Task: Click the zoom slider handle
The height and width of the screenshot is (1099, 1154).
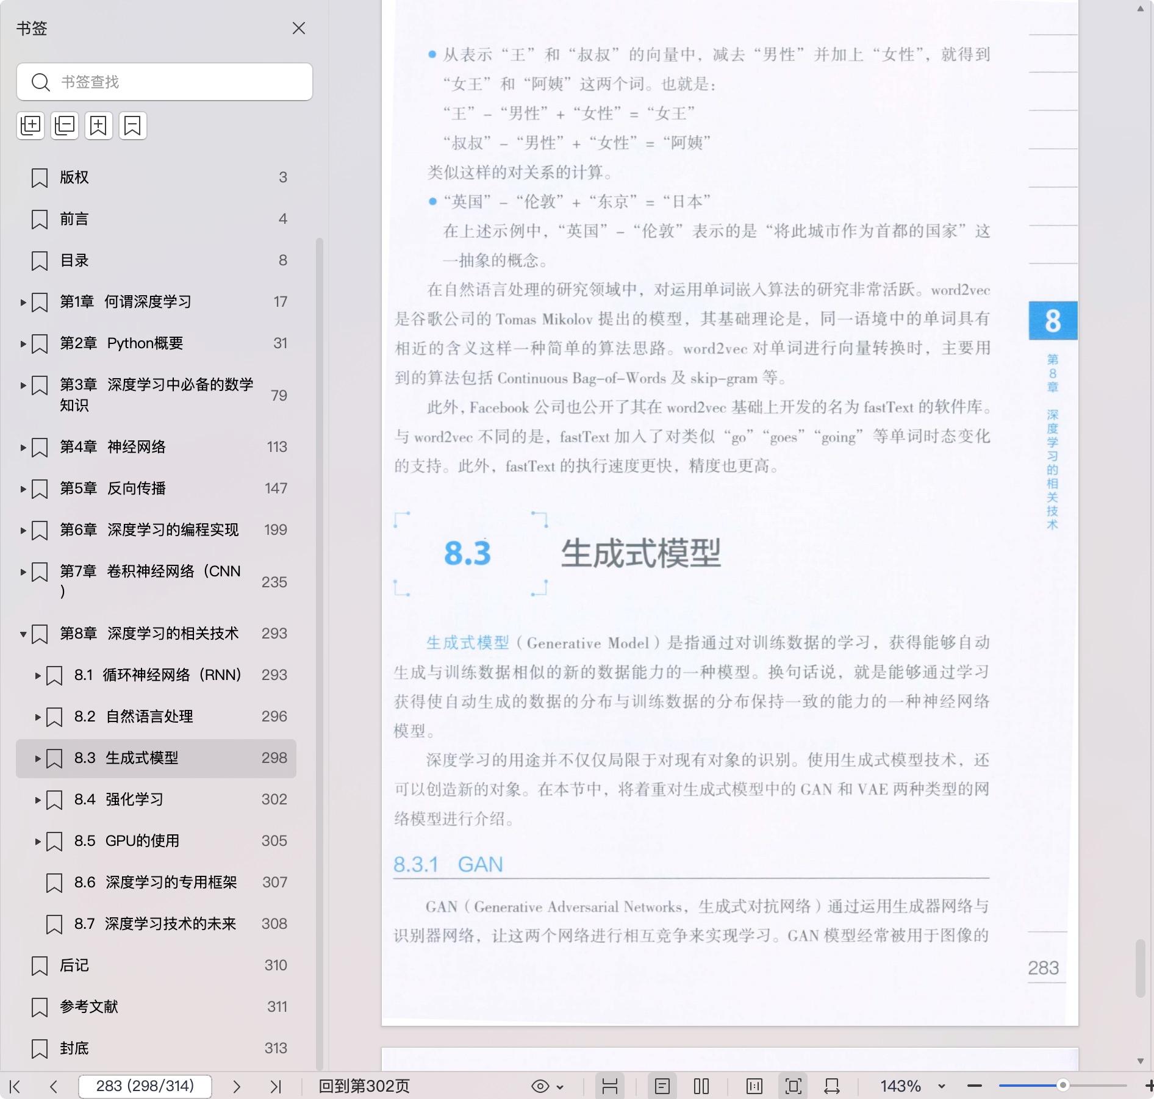Action: point(1063,1086)
